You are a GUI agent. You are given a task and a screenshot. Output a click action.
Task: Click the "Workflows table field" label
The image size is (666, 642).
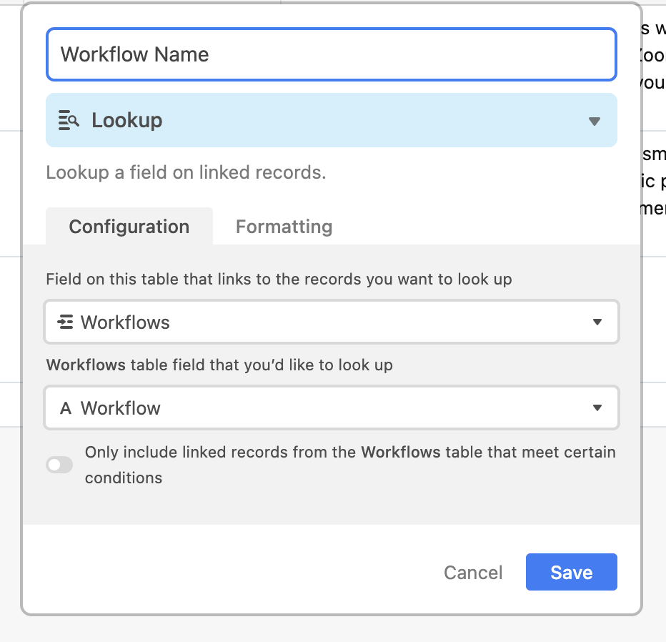click(x=219, y=365)
